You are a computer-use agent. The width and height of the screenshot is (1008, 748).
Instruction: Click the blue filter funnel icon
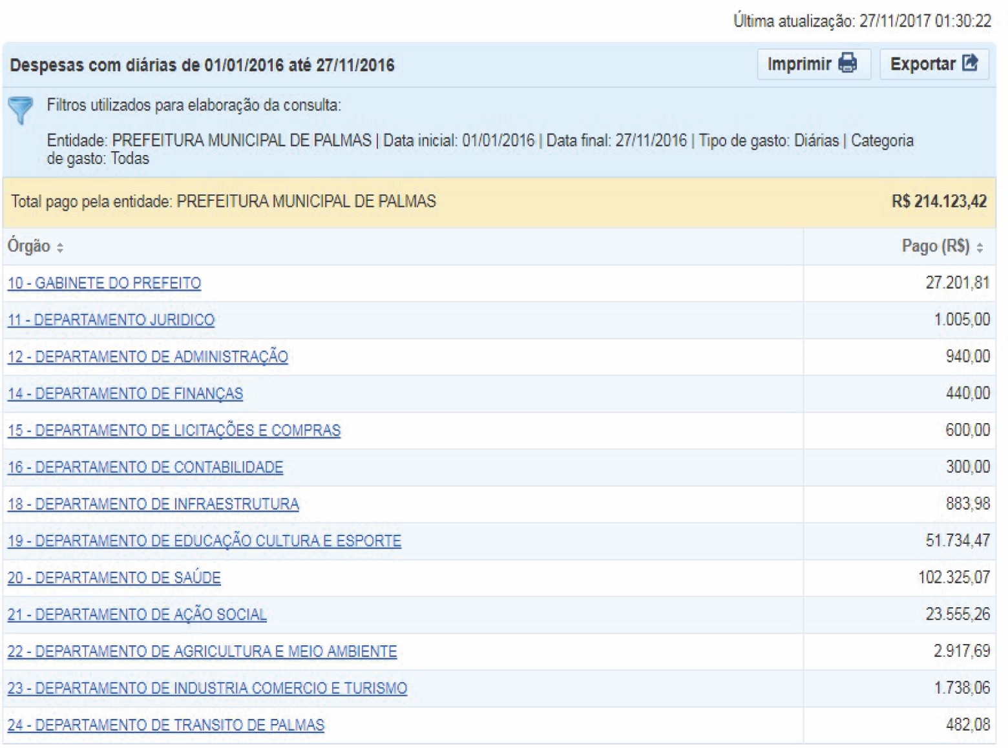[x=21, y=111]
